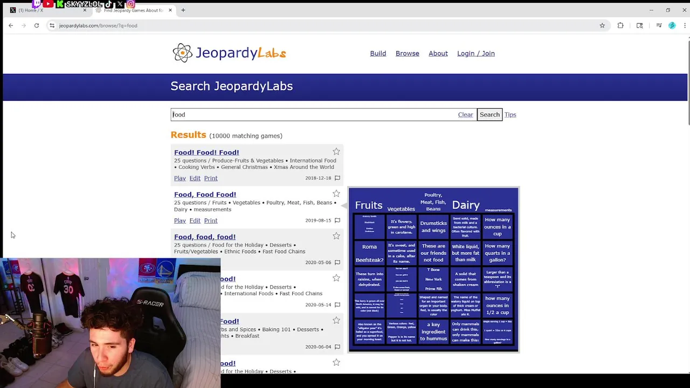Viewport: 690px width, 388px height.
Task: Flag the game dated 2020-06-04
Action: pos(337,347)
